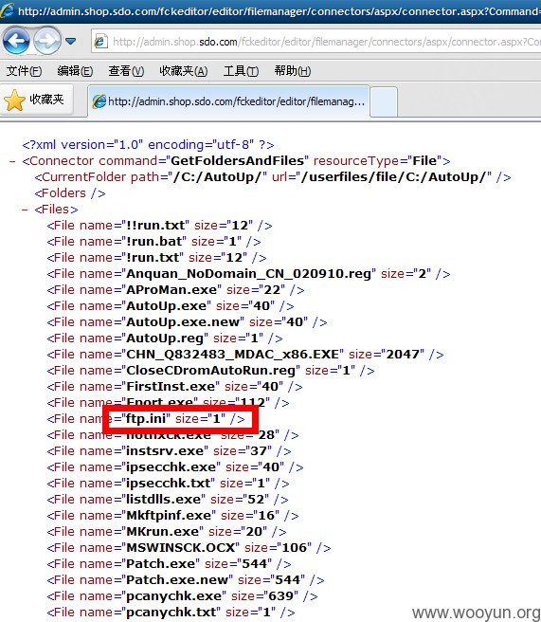Click the Mkftpinf.exe file entry
Screen dimensions: 541x622
[172, 516]
